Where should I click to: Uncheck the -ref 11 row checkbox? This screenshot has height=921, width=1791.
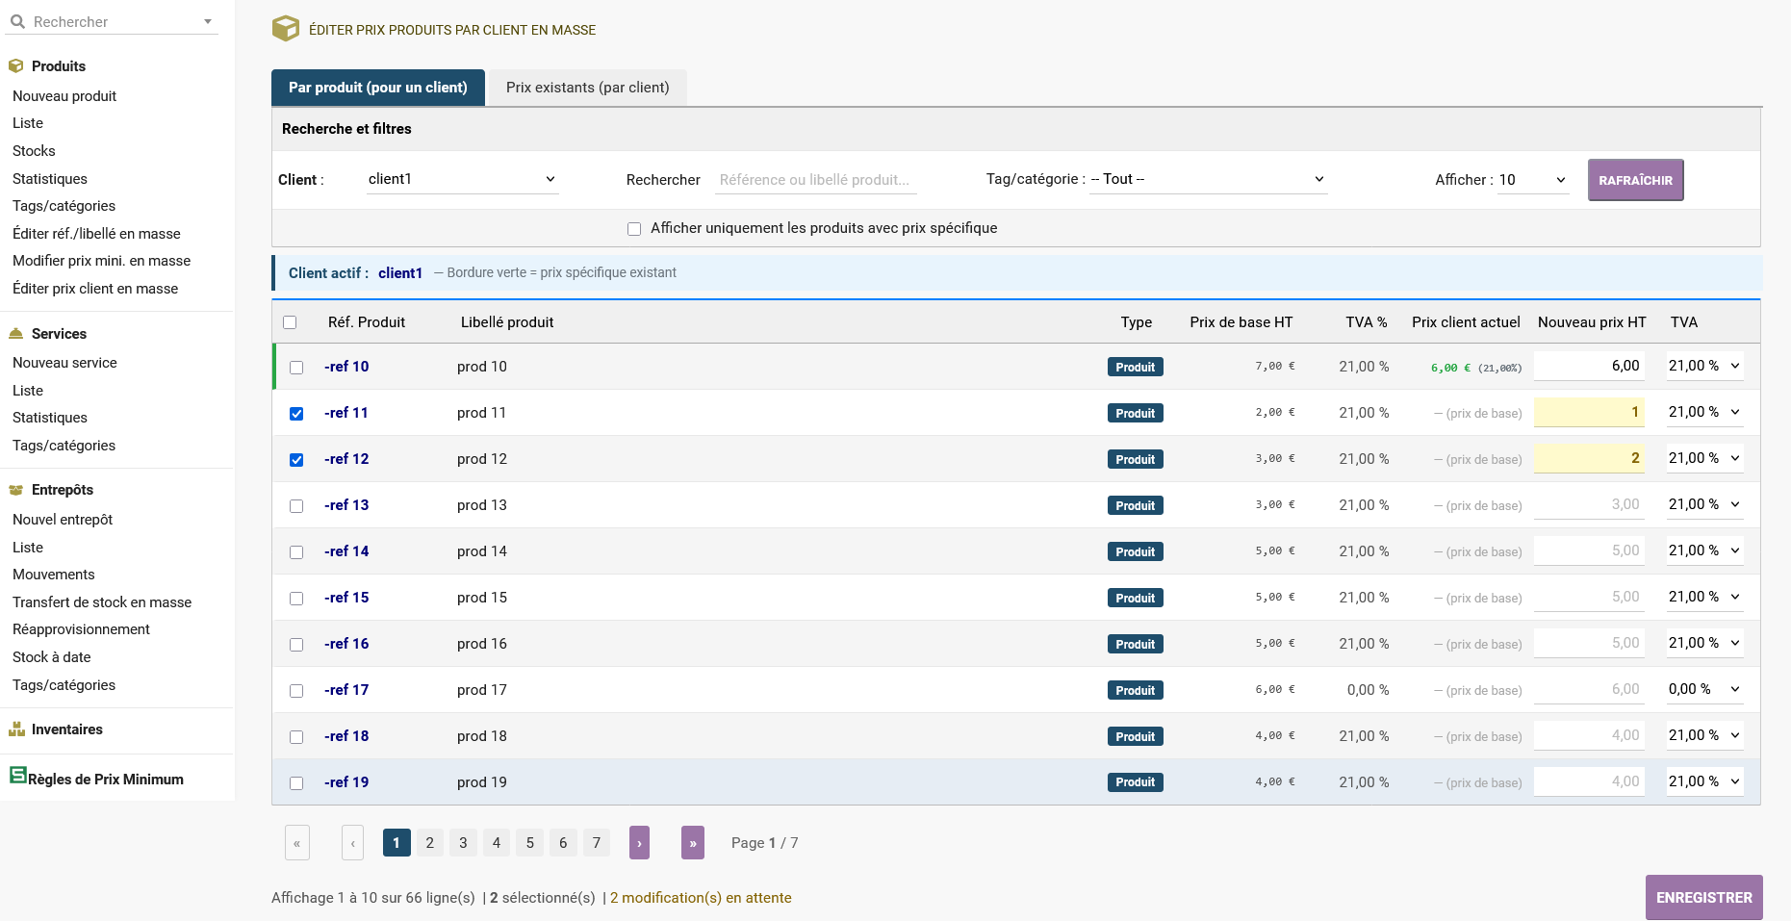(x=296, y=414)
